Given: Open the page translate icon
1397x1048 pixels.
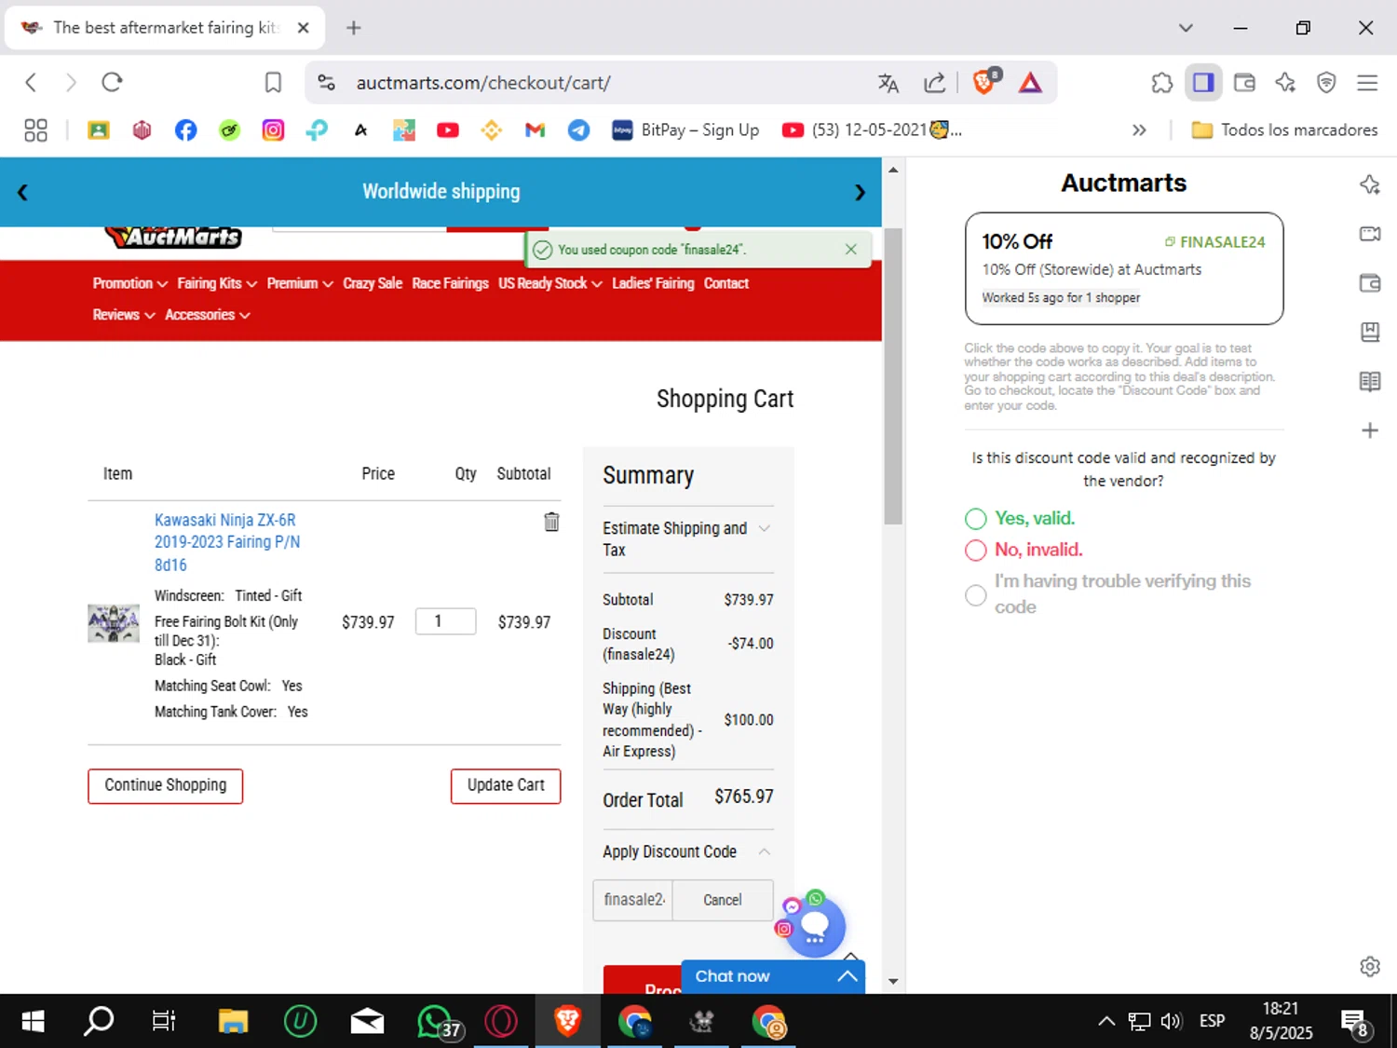Looking at the screenshot, I should tap(888, 83).
